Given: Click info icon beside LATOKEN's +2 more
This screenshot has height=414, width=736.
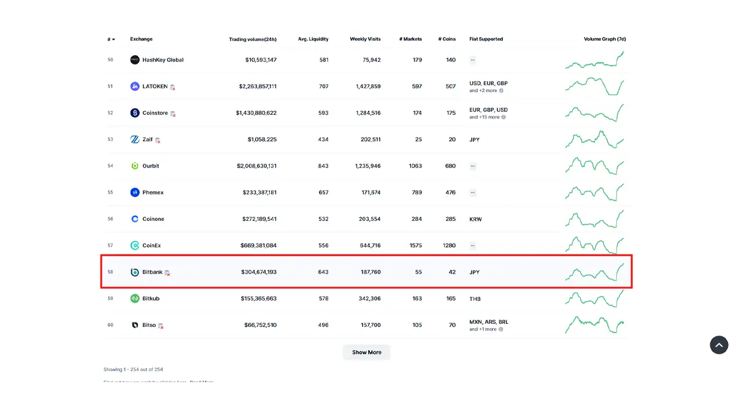Looking at the screenshot, I should (x=501, y=91).
